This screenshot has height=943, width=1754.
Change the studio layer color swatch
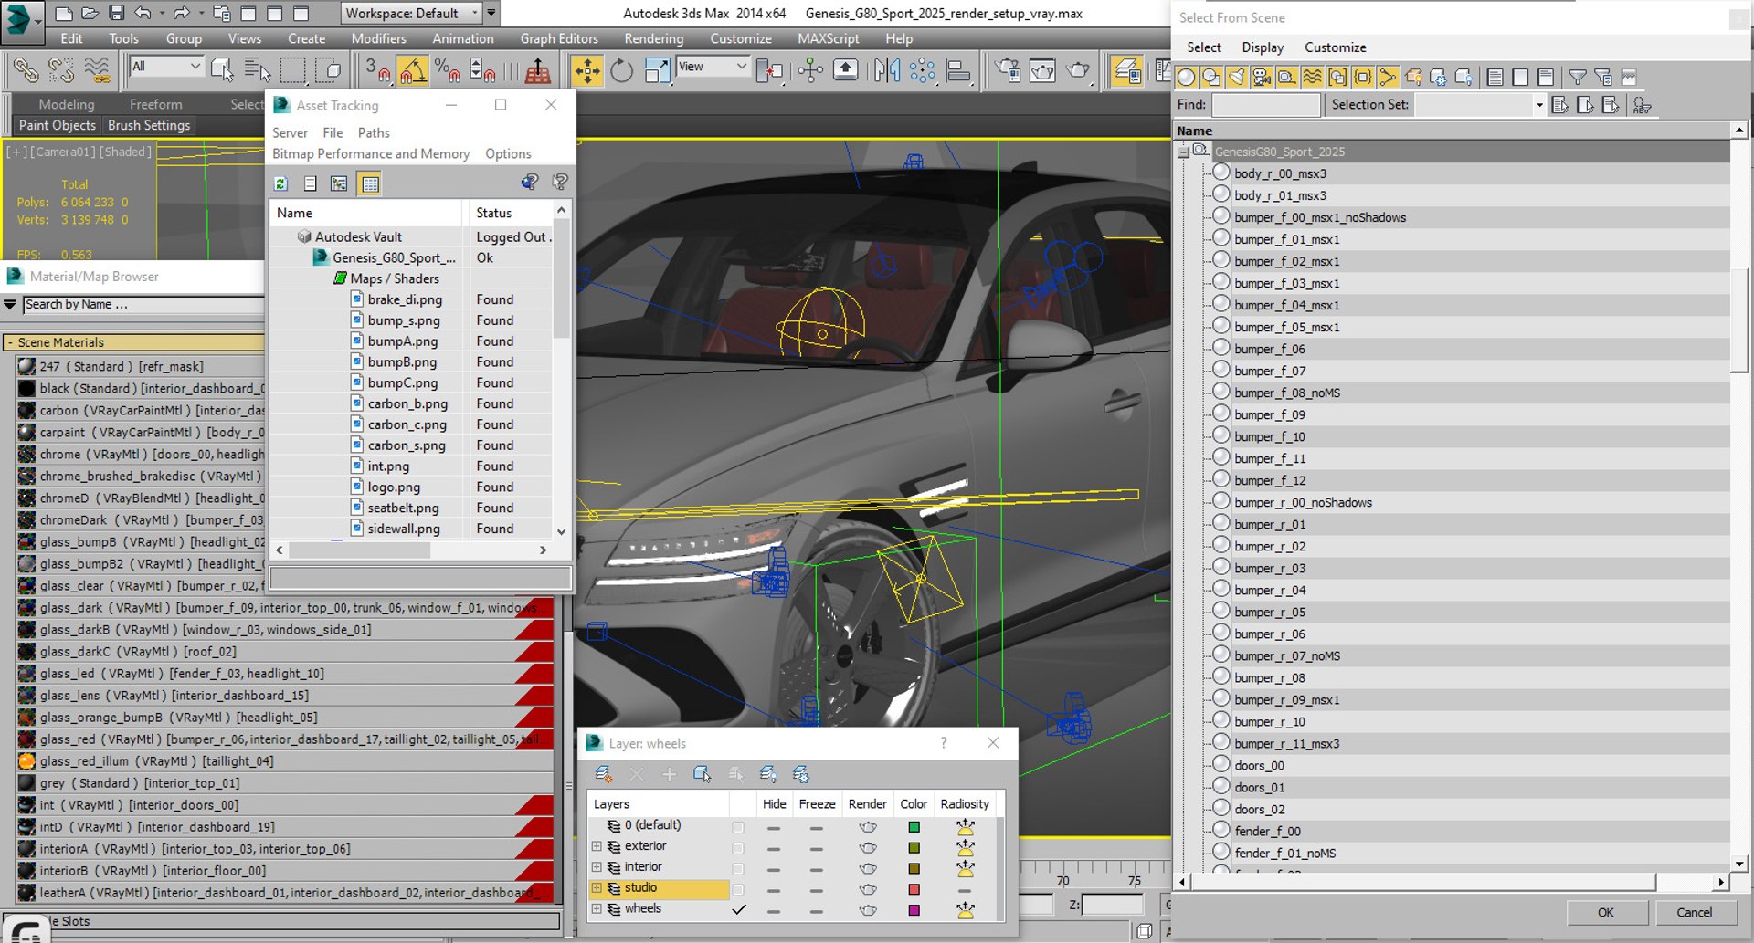click(914, 890)
